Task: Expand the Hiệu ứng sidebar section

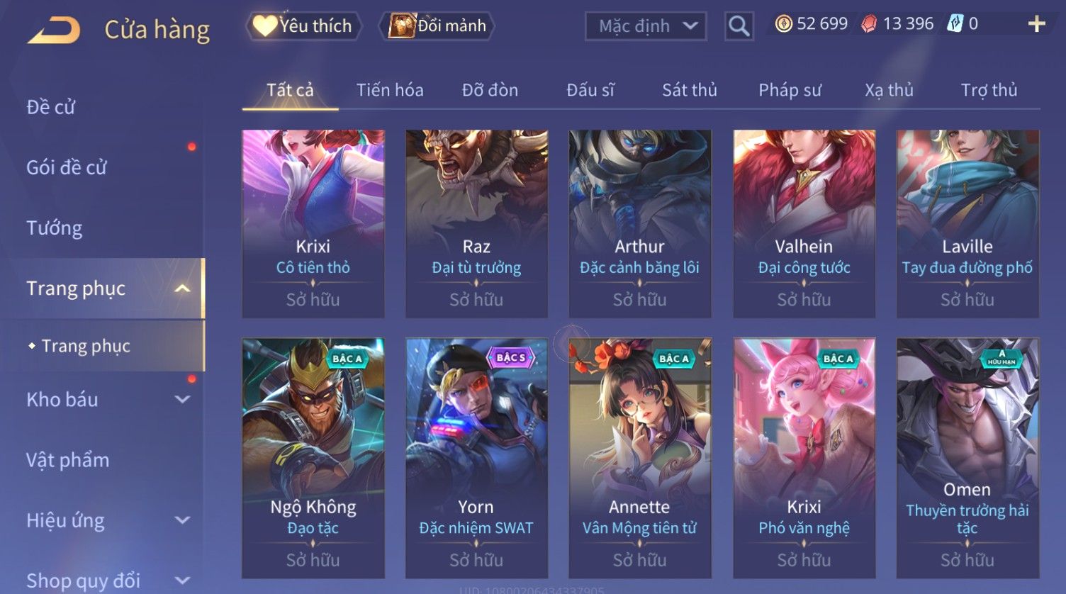Action: coord(182,520)
